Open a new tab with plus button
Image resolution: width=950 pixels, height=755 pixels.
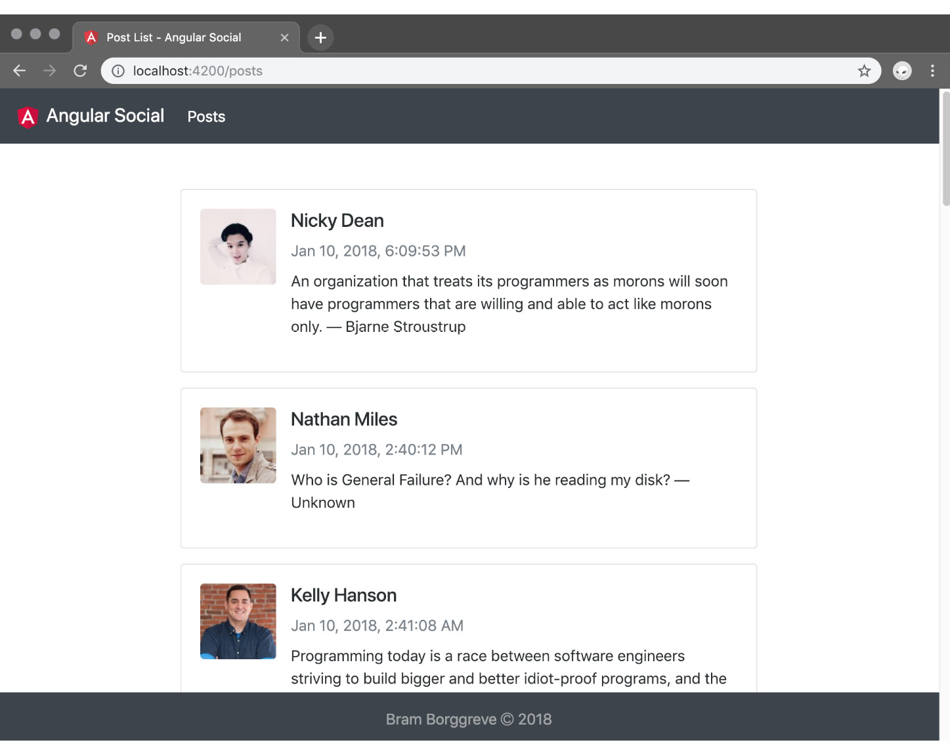point(320,37)
